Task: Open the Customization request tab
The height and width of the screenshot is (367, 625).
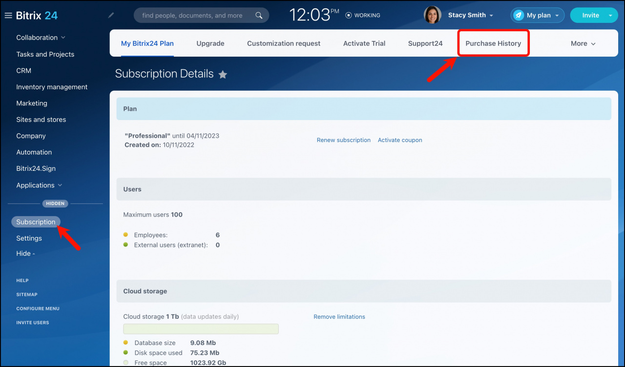Action: [284, 43]
